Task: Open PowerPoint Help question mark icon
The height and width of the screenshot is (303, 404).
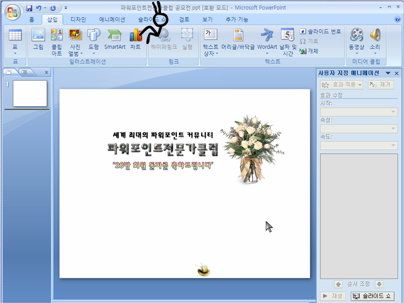Action: pyautogui.click(x=397, y=19)
